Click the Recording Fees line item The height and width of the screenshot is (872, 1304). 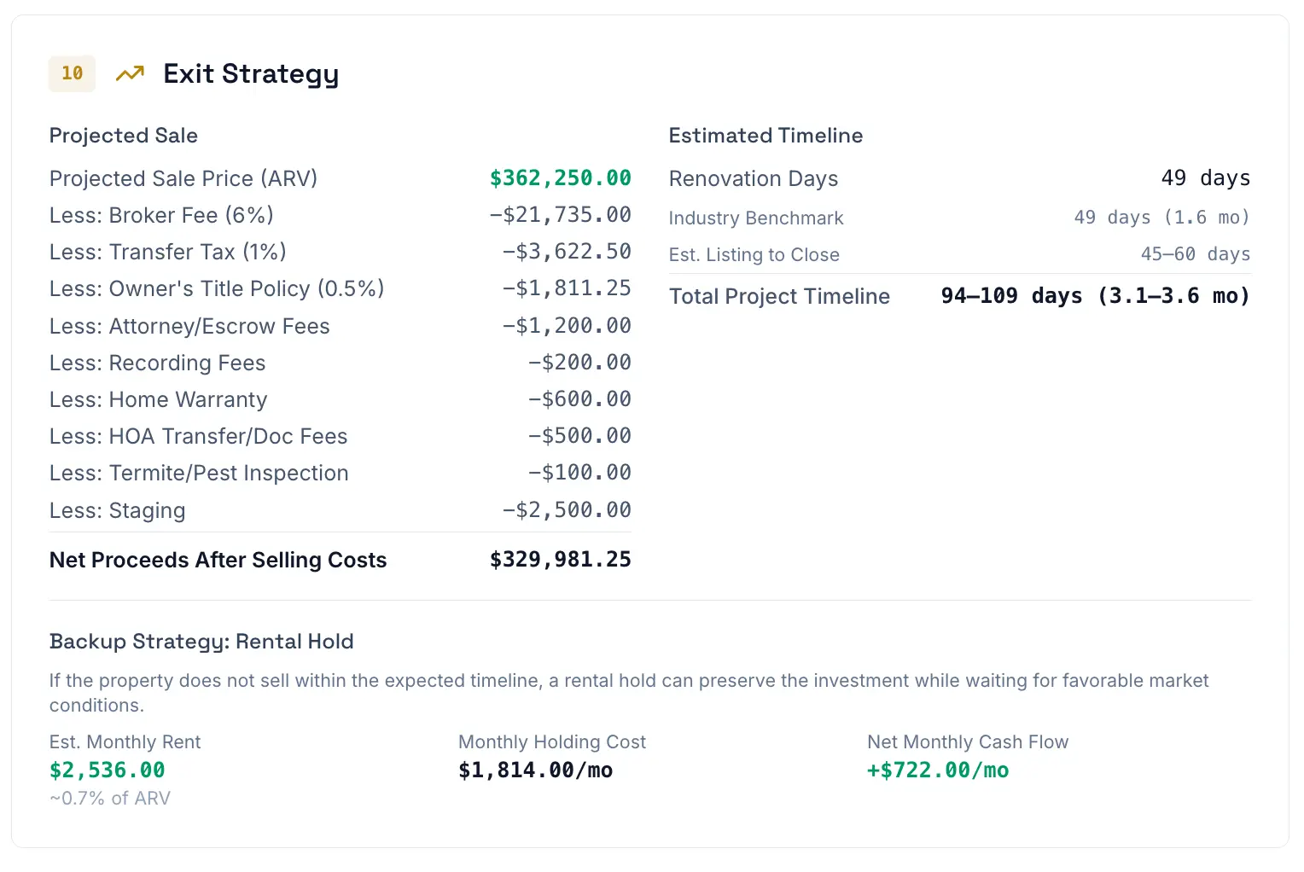158,363
